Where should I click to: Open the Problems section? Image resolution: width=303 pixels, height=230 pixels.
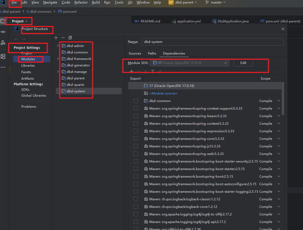click(x=29, y=107)
